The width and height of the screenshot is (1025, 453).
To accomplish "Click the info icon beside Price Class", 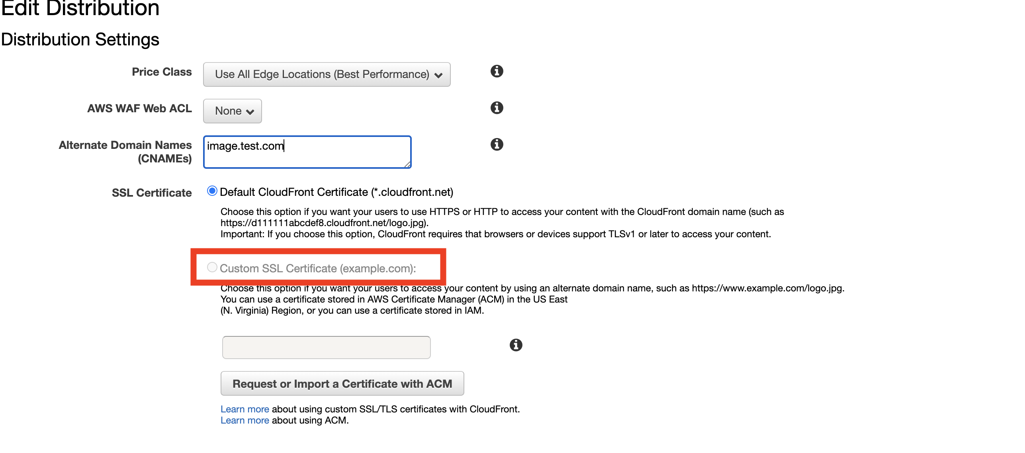I will (497, 71).
